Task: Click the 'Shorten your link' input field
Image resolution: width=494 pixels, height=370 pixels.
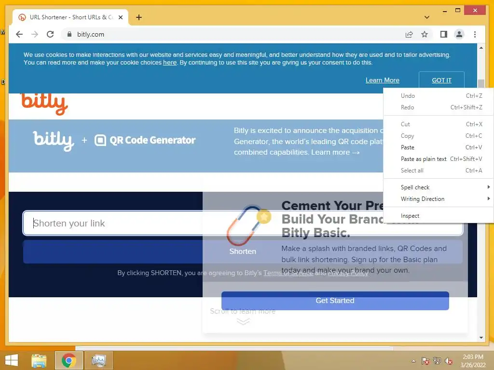Action: (243, 223)
